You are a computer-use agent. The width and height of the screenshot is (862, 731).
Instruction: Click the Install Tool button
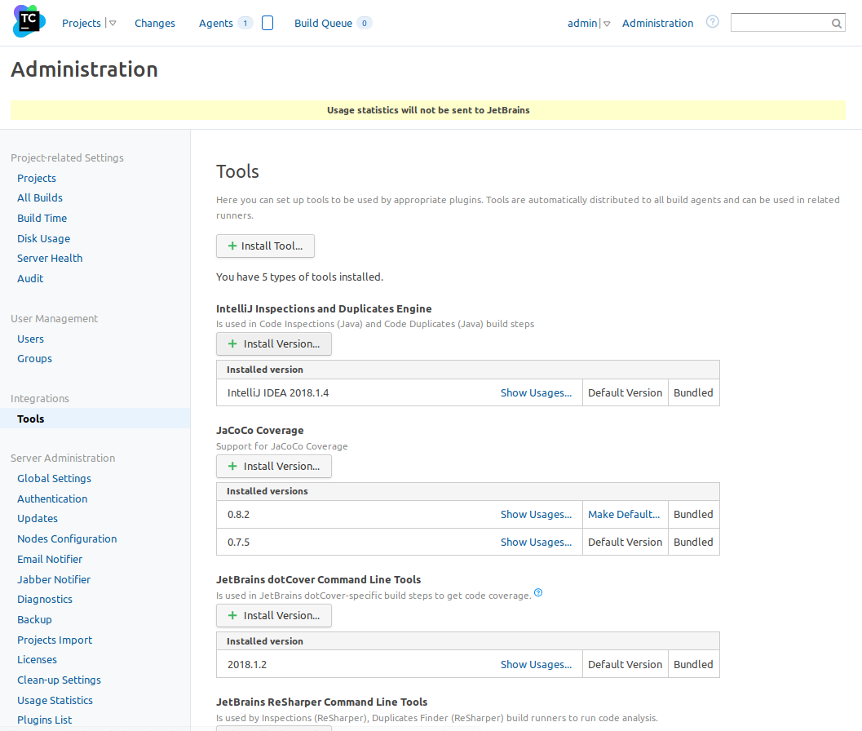coord(265,246)
